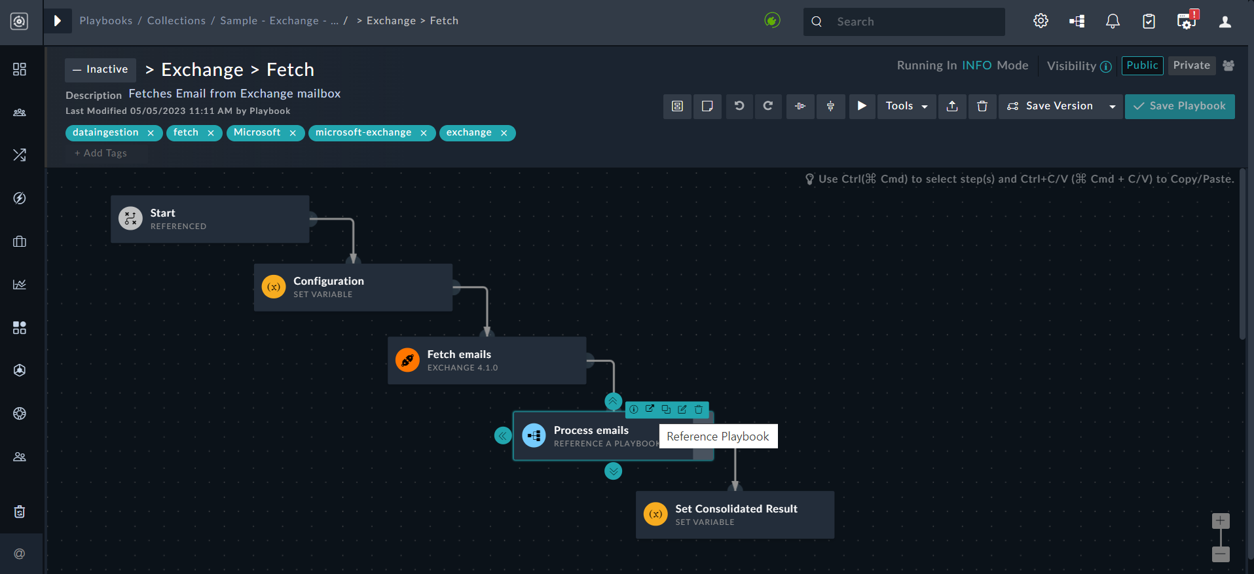Click the redo icon in the playbook toolbar
Viewport: 1254px width, 574px height.
click(x=769, y=106)
